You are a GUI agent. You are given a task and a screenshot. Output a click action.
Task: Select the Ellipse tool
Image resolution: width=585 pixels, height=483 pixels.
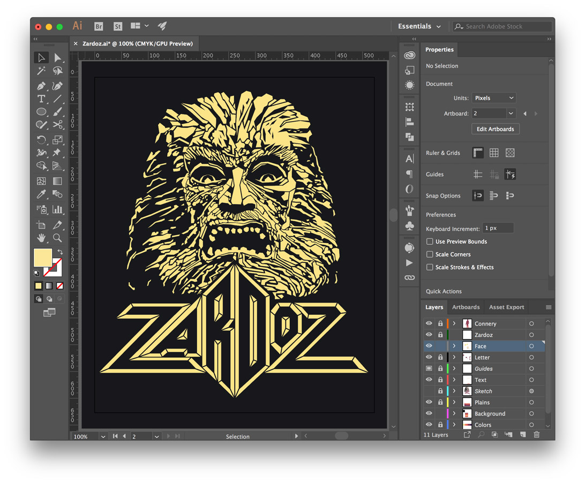click(x=41, y=111)
